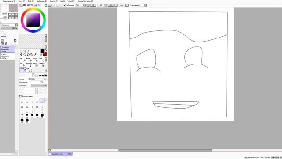Open the Вид menu

click(x=63, y=1)
